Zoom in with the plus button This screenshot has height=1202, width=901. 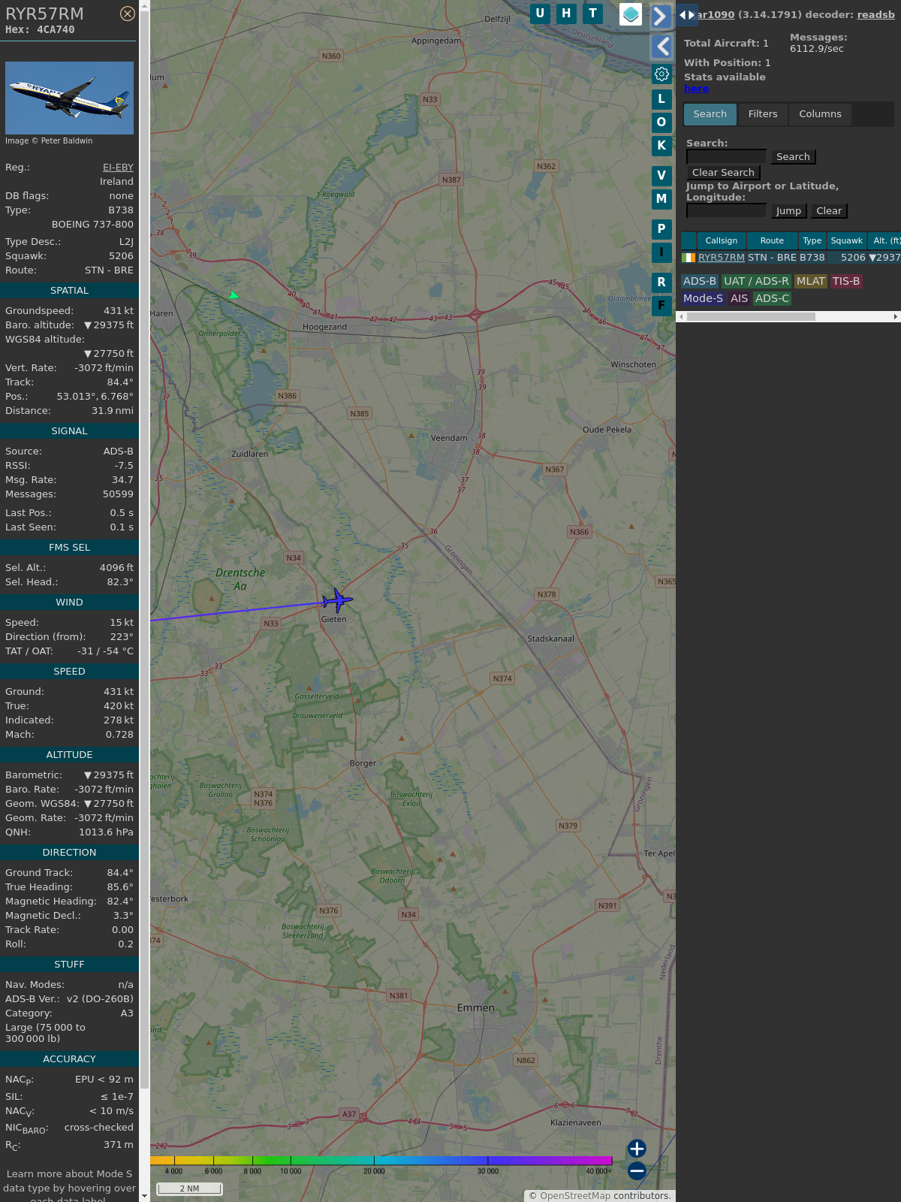(637, 1149)
